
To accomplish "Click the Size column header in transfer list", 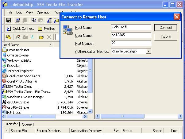I will coord(112,131).
